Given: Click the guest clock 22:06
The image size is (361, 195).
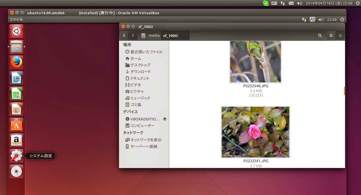Looking at the screenshot, I should [332, 20].
